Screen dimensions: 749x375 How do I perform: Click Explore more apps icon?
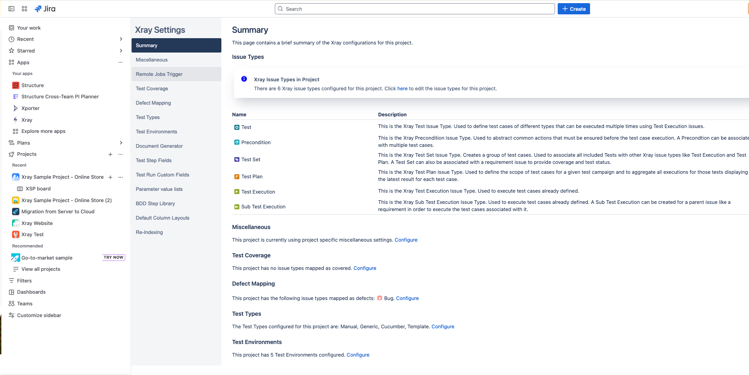tap(16, 131)
